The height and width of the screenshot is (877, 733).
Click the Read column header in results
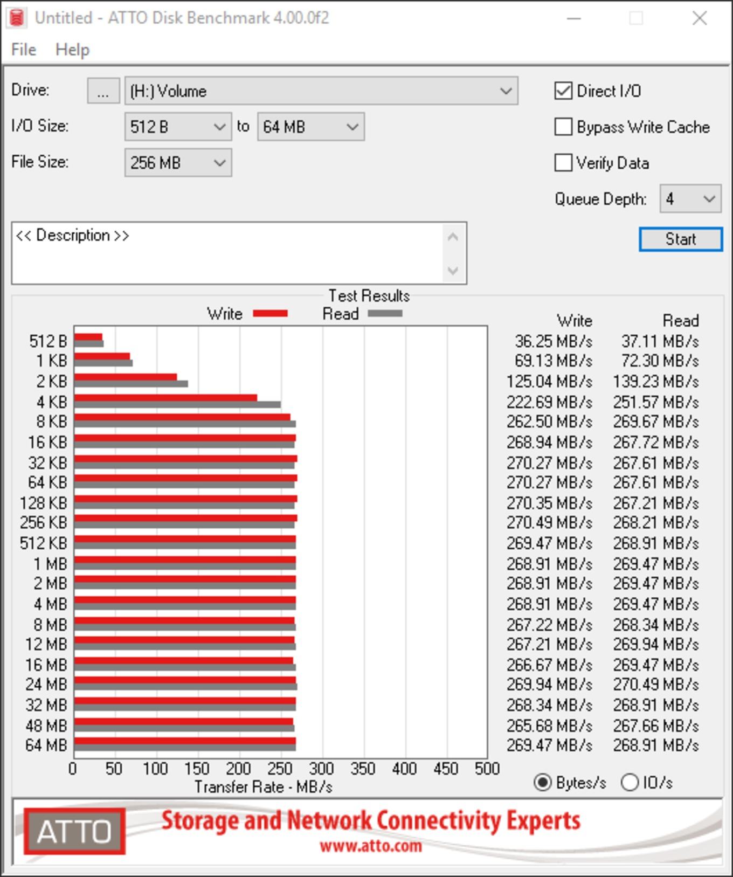[x=681, y=321]
